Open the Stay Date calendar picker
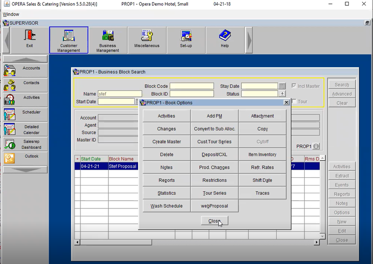The width and height of the screenshot is (373, 264). pyautogui.click(x=282, y=86)
